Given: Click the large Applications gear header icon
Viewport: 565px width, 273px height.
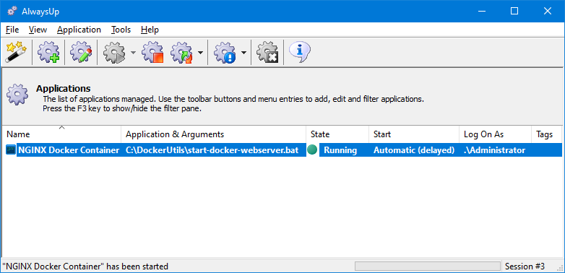Looking at the screenshot, I should 17,94.
